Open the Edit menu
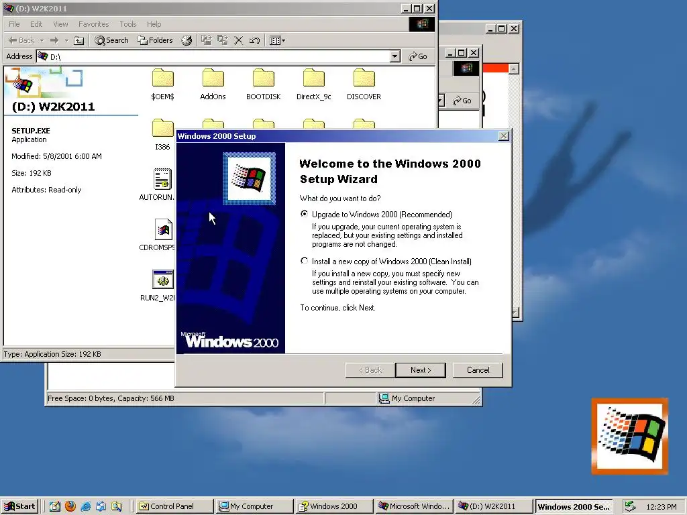Viewport: 687px width, 515px height. click(36, 24)
